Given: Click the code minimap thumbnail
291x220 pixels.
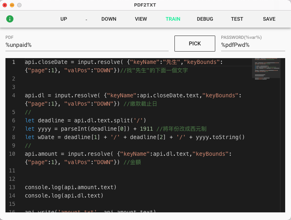Looking at the screenshot, I should tap(266, 68).
